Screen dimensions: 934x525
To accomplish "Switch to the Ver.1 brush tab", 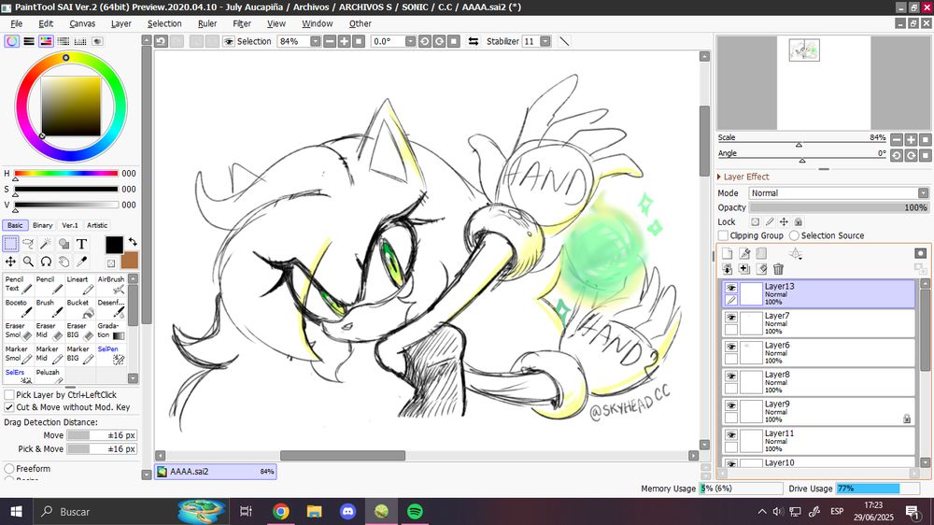I will (70, 225).
